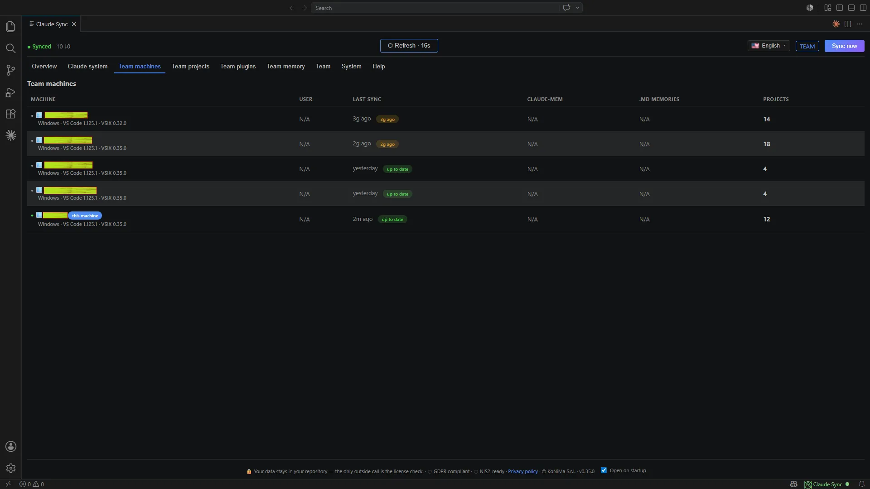Open the chat icon in the search bar
The width and height of the screenshot is (870, 489).
click(x=566, y=8)
